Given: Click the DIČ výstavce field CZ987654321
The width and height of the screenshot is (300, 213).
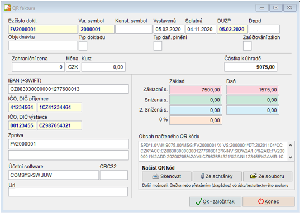Looking at the screenshot, I should click(60, 125).
